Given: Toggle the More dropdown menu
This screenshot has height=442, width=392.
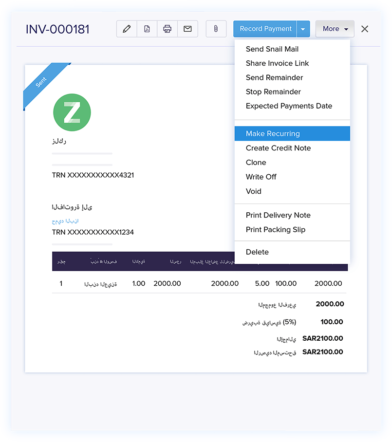Looking at the screenshot, I should click(335, 29).
